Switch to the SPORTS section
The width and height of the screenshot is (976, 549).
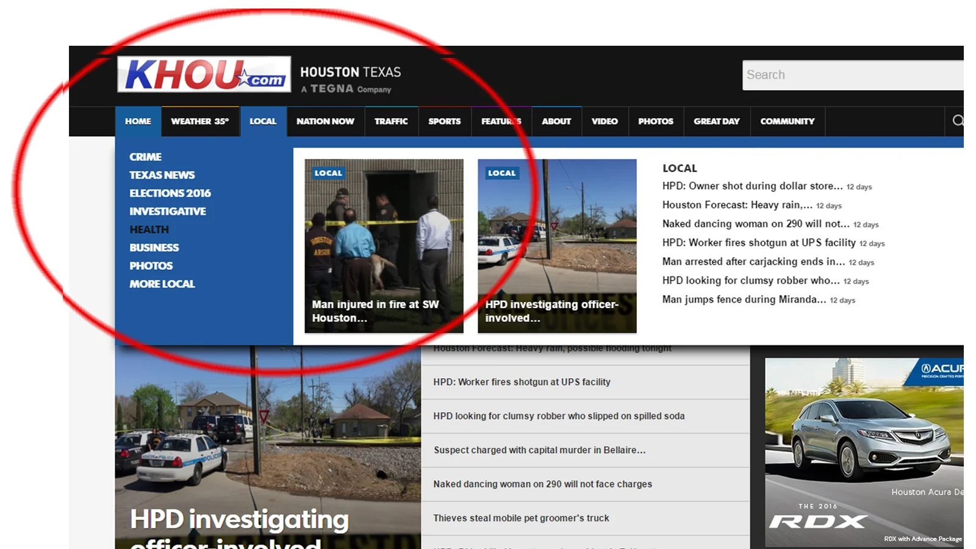pos(444,121)
